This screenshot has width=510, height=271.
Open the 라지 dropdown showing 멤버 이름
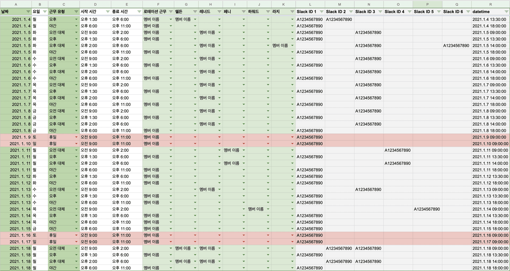[x=292, y=46]
